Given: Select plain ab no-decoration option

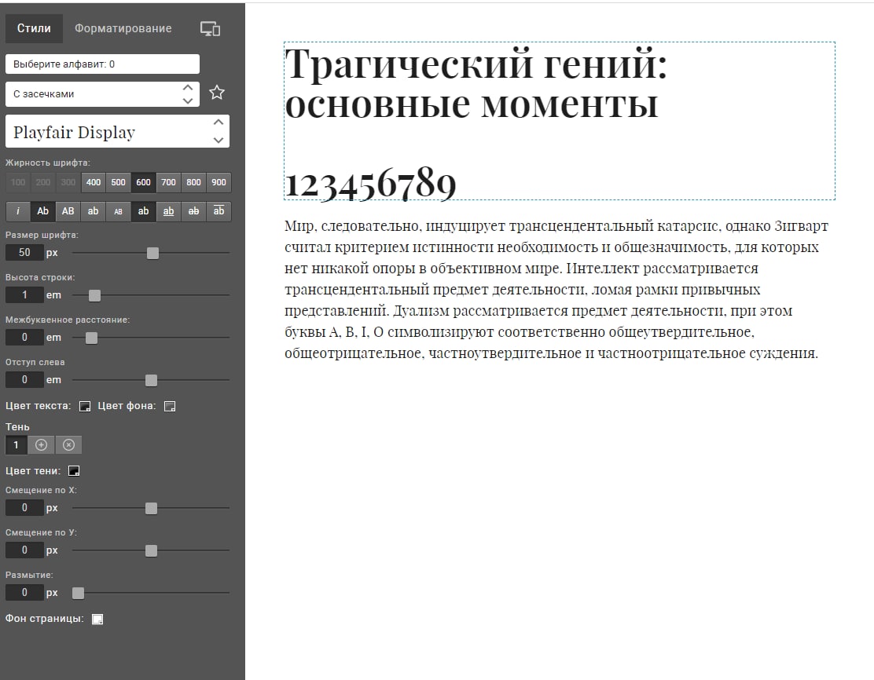Looking at the screenshot, I should pyautogui.click(x=143, y=211).
